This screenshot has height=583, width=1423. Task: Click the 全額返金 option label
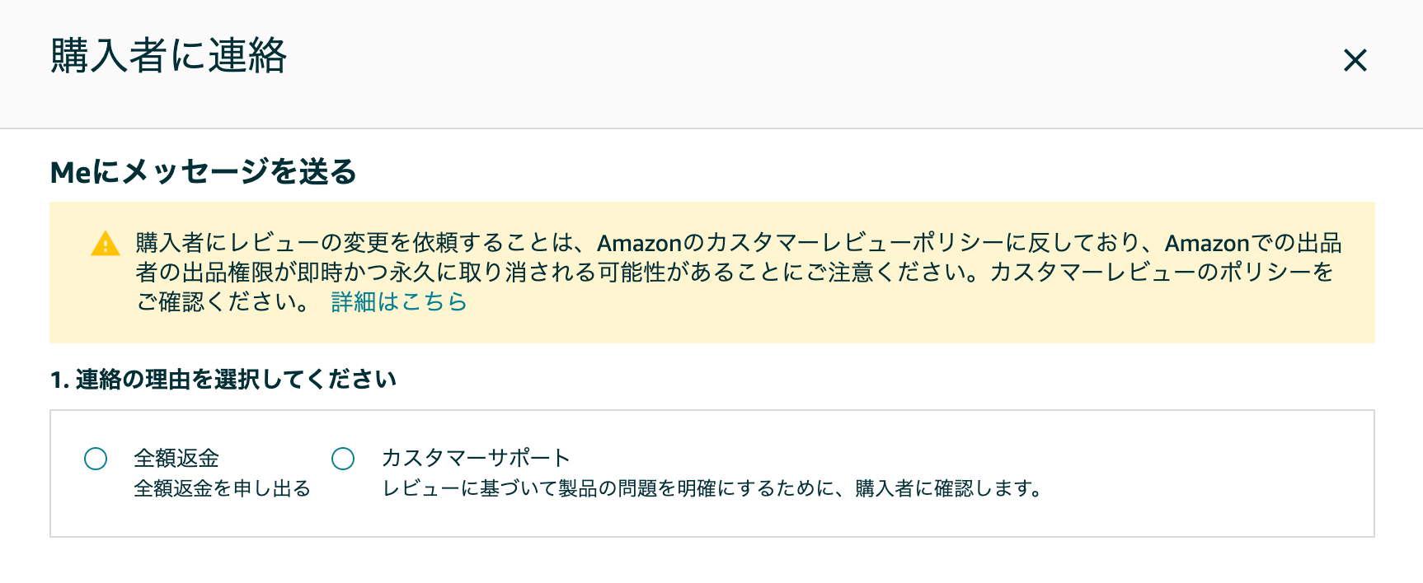176,458
